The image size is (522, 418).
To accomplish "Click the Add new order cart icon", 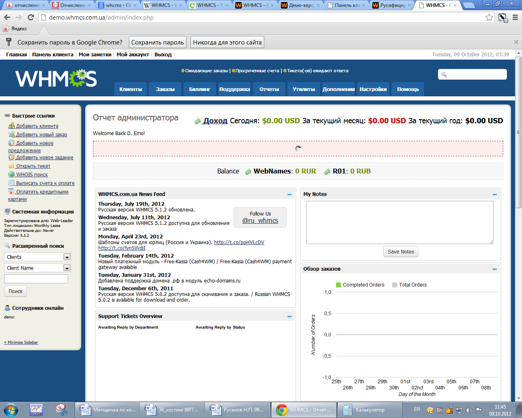I will tap(11, 134).
